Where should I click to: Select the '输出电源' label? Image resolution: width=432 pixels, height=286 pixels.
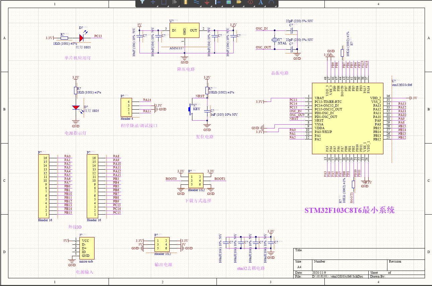163,265
